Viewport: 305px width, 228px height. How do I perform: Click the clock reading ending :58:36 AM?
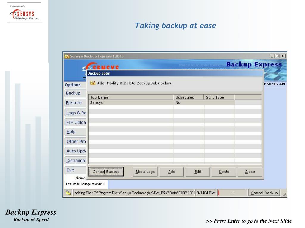click(275, 84)
